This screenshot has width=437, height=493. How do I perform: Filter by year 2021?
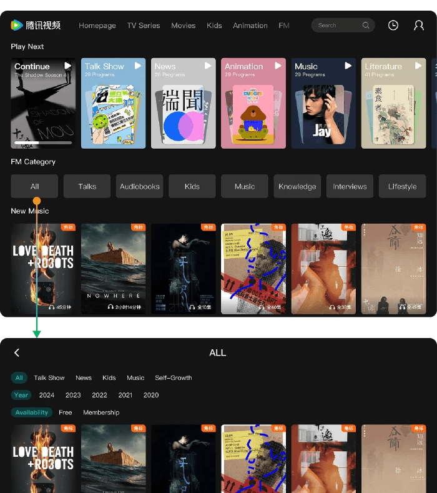pyautogui.click(x=125, y=395)
